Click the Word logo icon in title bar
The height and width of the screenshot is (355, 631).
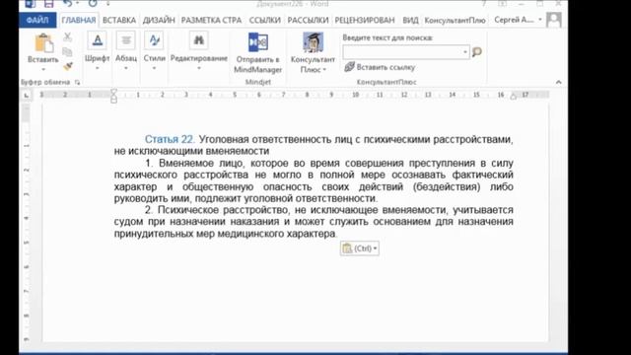(31, 4)
